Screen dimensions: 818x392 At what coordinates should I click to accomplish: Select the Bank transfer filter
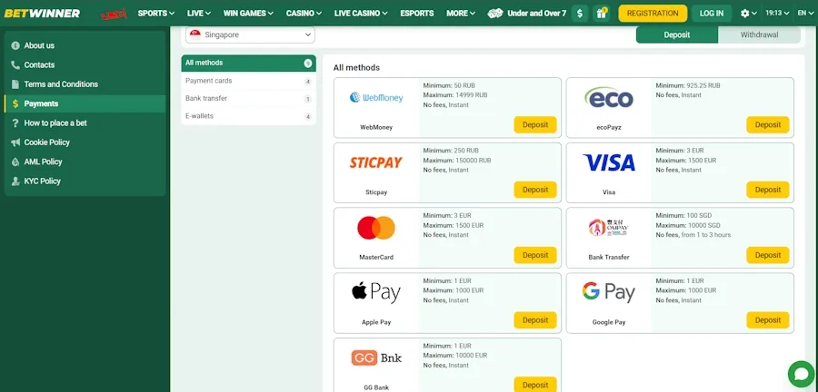pyautogui.click(x=248, y=98)
